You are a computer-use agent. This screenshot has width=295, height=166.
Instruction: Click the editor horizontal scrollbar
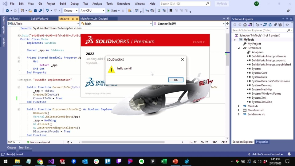[123, 142]
